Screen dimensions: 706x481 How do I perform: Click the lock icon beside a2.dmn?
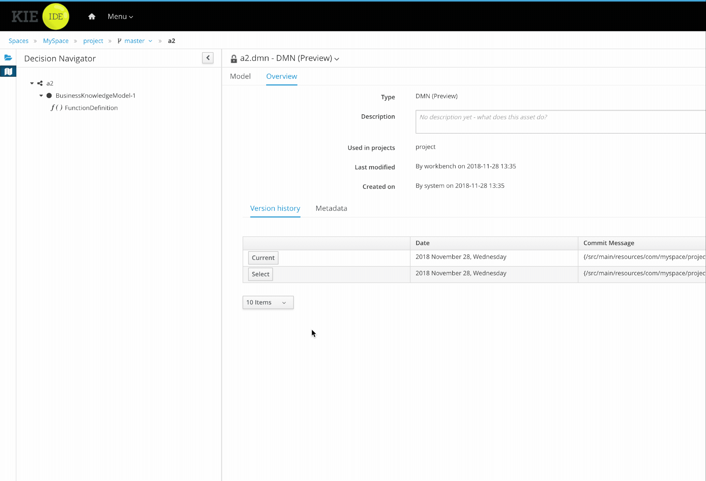pyautogui.click(x=234, y=59)
